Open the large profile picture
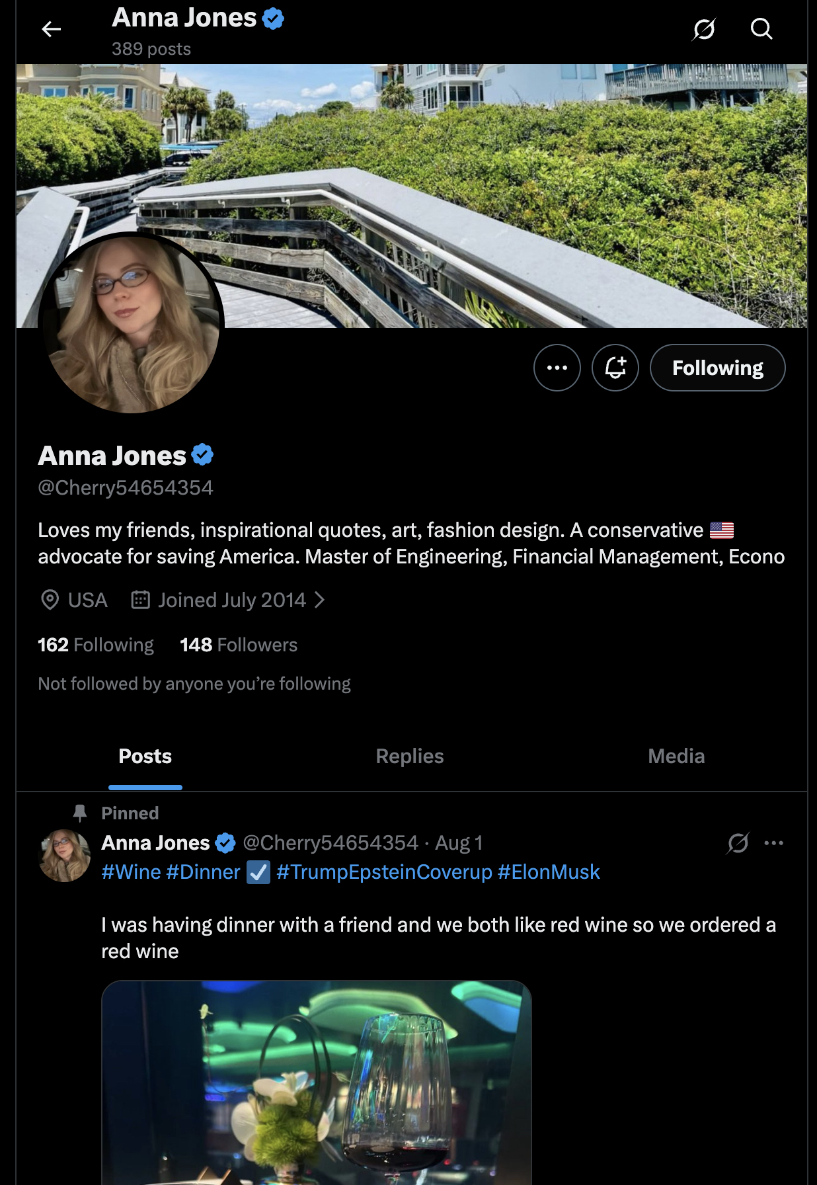Image resolution: width=817 pixels, height=1185 pixels. (x=131, y=324)
